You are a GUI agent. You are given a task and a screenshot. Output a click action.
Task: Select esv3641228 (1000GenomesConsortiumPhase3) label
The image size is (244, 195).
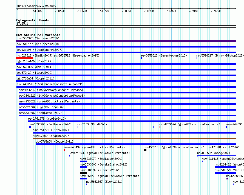[x=49, y=84]
